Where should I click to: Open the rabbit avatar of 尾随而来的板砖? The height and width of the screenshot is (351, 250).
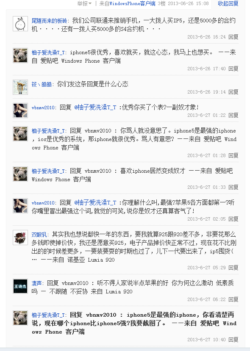[20, 24]
